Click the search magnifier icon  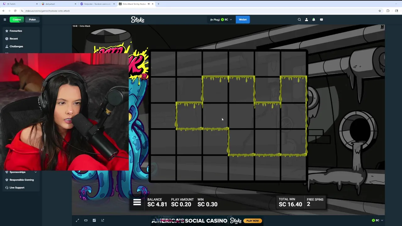[x=299, y=19]
